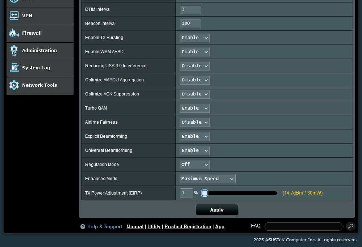Open the Optimize ACK Suppression dropdown
The height and width of the screenshot is (247, 362).
[x=195, y=94]
